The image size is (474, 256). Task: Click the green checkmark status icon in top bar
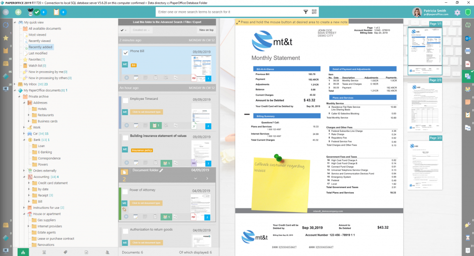click(x=37, y=12)
